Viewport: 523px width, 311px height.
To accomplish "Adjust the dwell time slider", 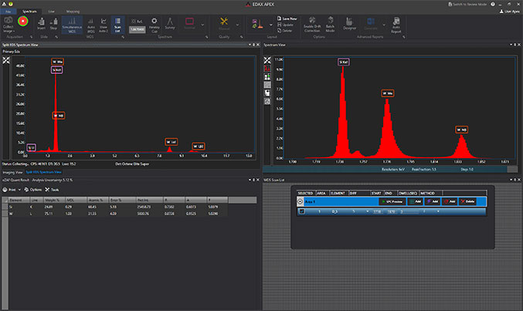I will [410, 211].
